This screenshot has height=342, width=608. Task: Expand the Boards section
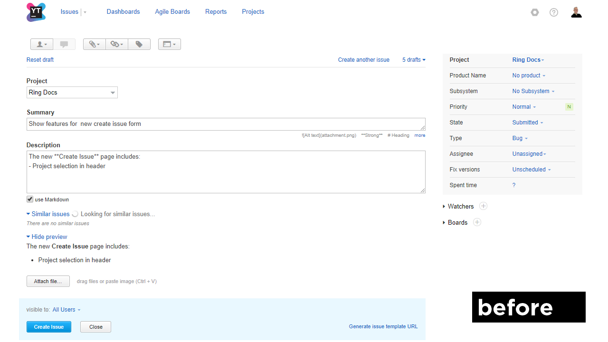click(455, 223)
